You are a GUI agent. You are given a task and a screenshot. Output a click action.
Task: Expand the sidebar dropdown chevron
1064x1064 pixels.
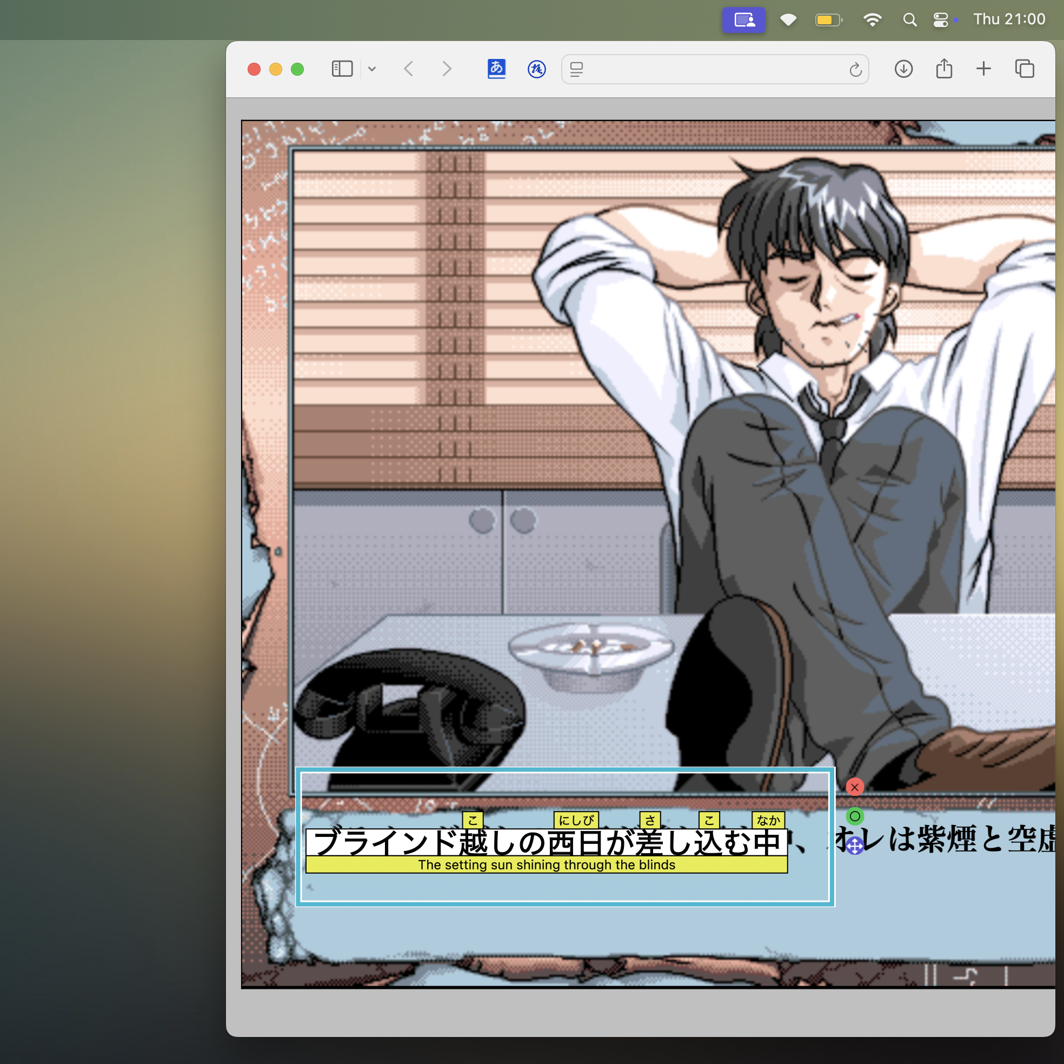click(x=373, y=69)
